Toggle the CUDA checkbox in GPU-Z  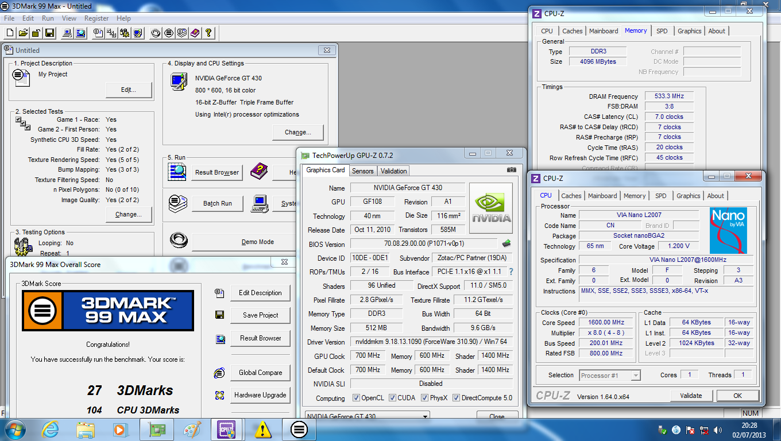tap(393, 398)
